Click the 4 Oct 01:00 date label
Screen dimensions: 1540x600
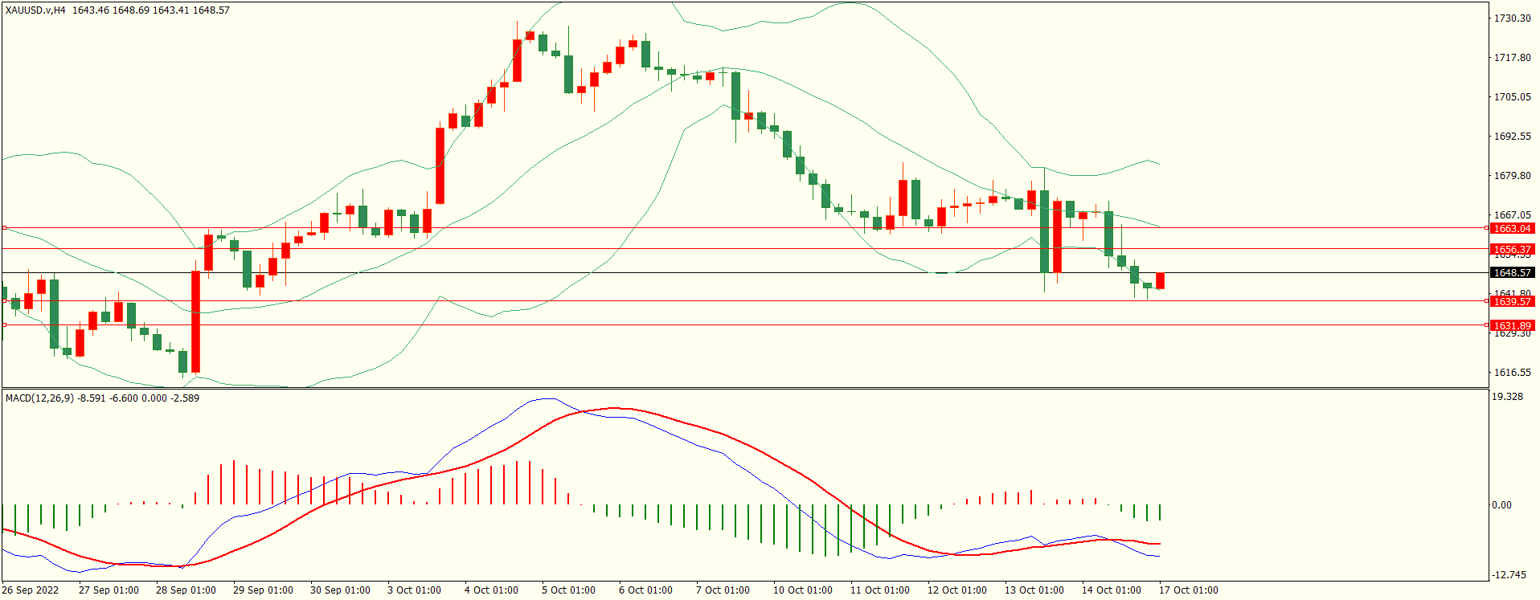tap(491, 590)
